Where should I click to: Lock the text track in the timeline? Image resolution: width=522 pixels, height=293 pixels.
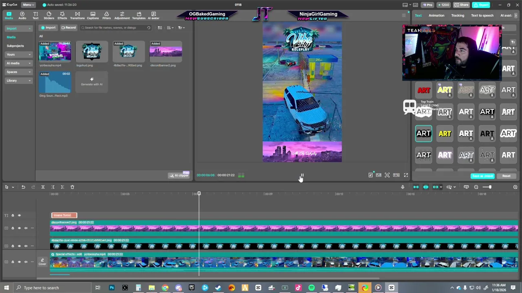point(13,215)
